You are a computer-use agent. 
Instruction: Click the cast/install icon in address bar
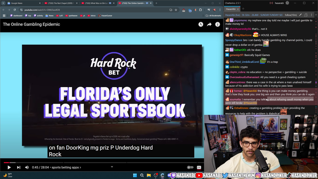click(171, 10)
